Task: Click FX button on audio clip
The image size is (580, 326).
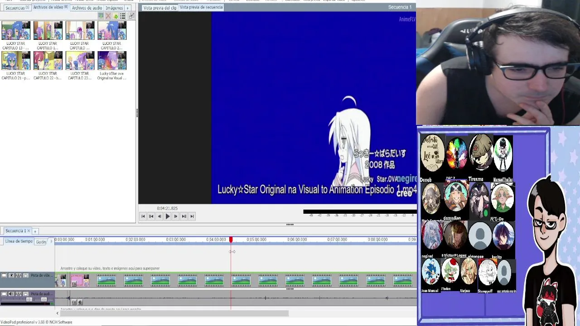Action: 74,302
